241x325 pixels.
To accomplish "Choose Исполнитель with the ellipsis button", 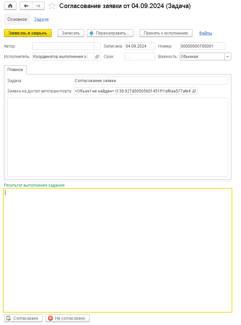I will coord(91,57).
